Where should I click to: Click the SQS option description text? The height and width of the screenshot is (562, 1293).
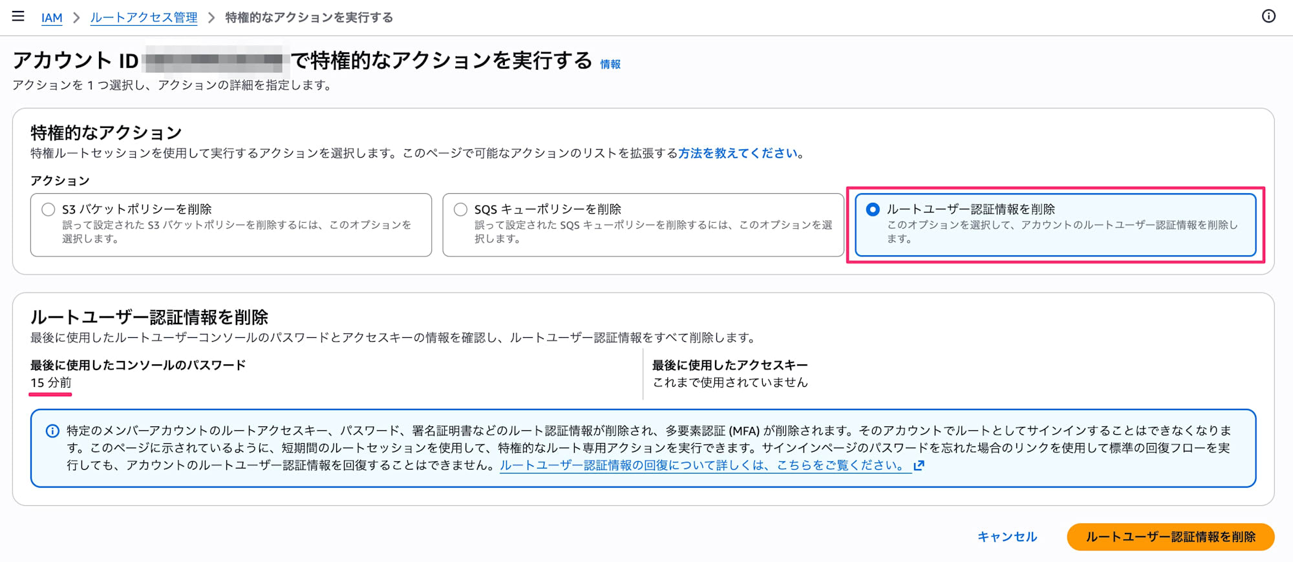click(653, 231)
